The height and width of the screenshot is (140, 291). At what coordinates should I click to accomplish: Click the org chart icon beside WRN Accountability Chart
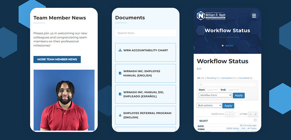coord(120,50)
